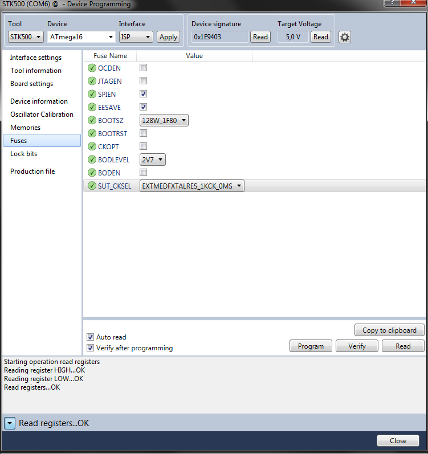This screenshot has width=428, height=454.
Task: Go to Production file page
Action: [x=32, y=171]
